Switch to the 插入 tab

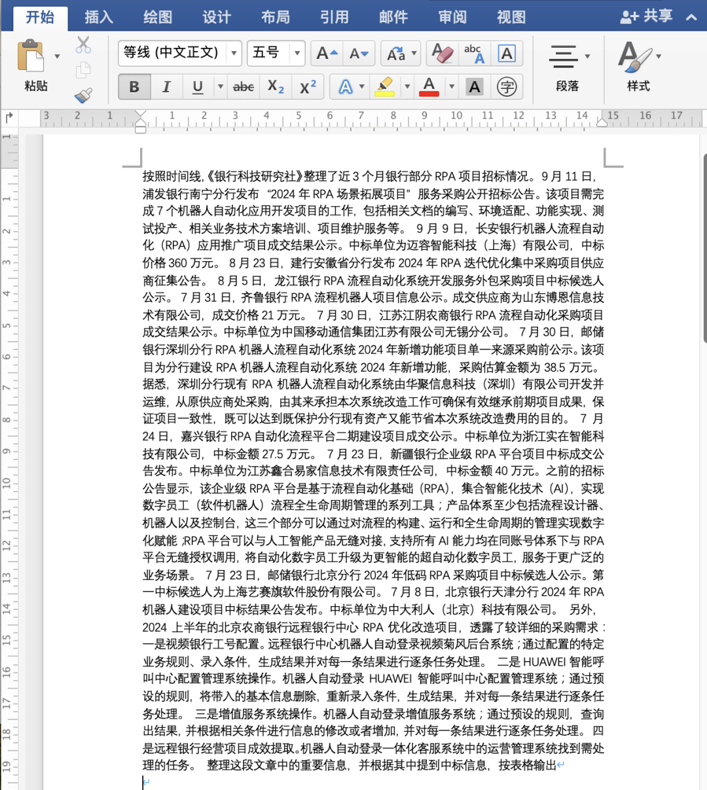99,16
